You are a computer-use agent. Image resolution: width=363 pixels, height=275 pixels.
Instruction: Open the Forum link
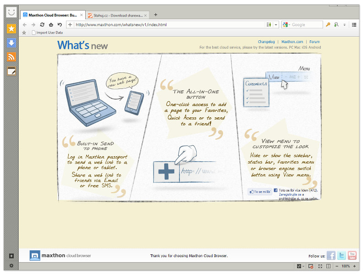click(314, 42)
